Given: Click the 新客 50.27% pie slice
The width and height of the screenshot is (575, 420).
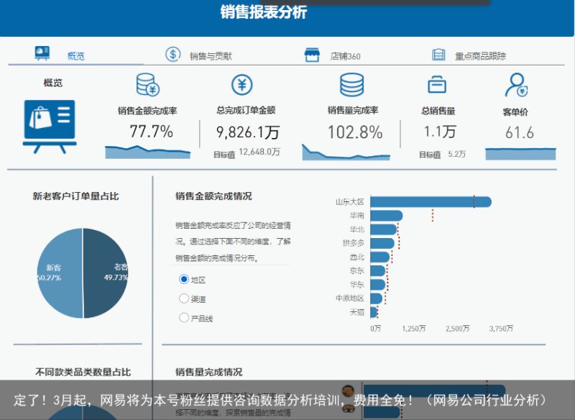Looking at the screenshot, I should 59,273.
